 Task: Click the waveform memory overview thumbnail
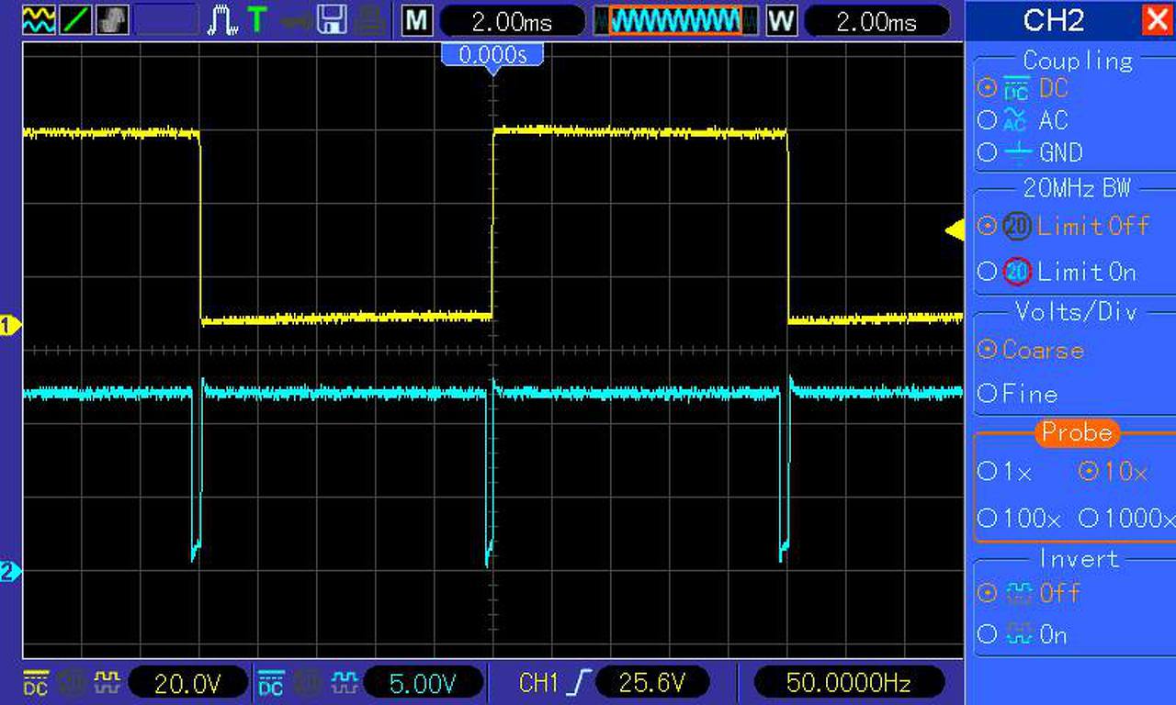tap(676, 20)
